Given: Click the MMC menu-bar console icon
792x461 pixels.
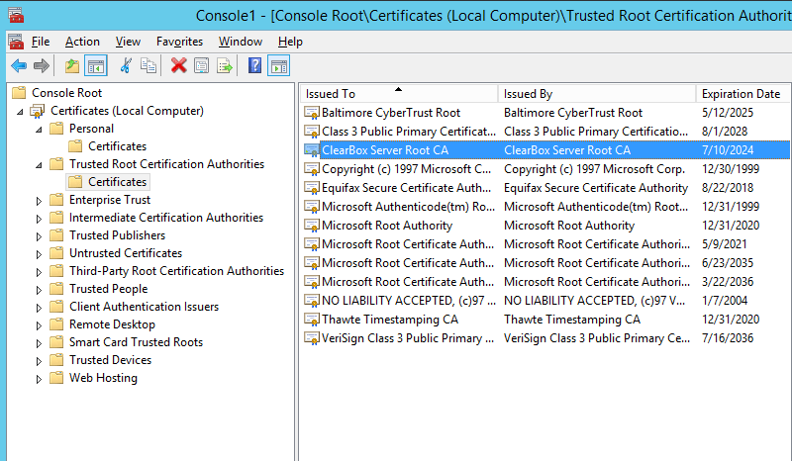Looking at the screenshot, I should click(x=16, y=42).
